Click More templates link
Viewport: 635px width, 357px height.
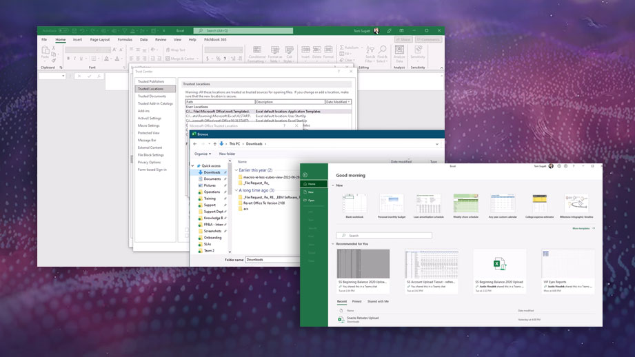pos(583,229)
